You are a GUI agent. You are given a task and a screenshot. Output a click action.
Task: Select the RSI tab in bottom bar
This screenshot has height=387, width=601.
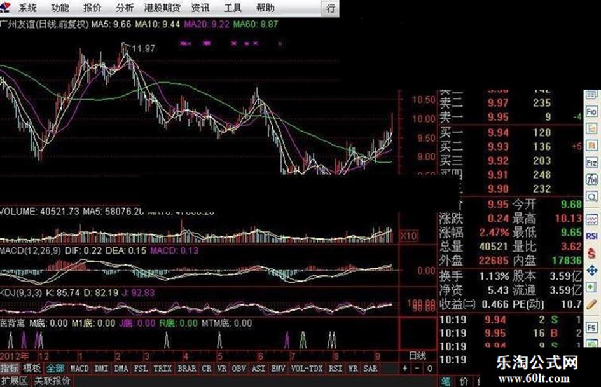tap(335, 369)
